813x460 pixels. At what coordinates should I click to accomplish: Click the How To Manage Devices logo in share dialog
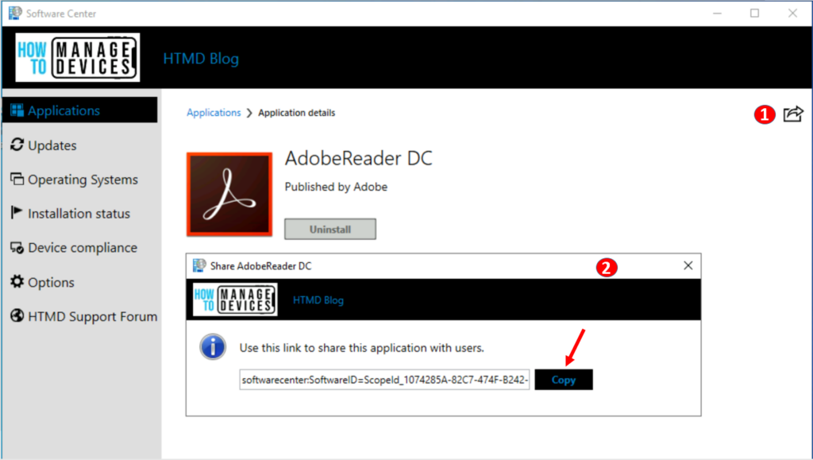click(235, 300)
